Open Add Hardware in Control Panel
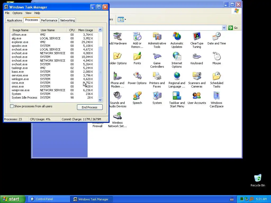 (x=118, y=39)
